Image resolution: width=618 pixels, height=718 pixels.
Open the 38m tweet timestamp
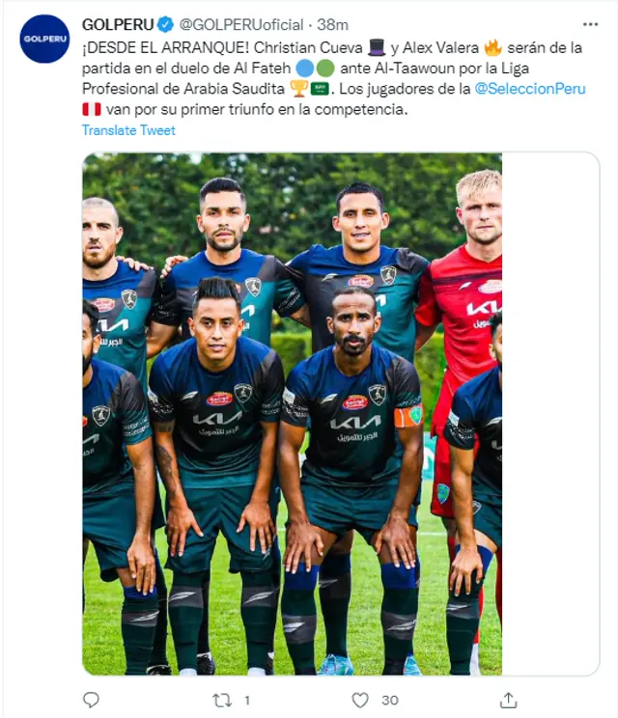click(x=332, y=24)
